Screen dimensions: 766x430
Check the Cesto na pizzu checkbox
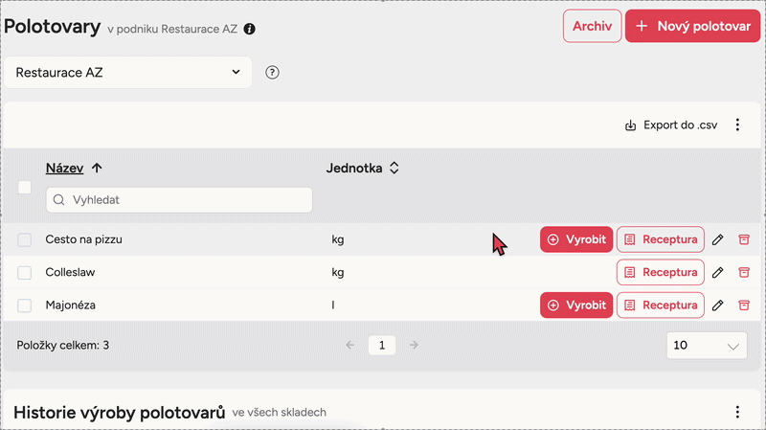click(25, 239)
